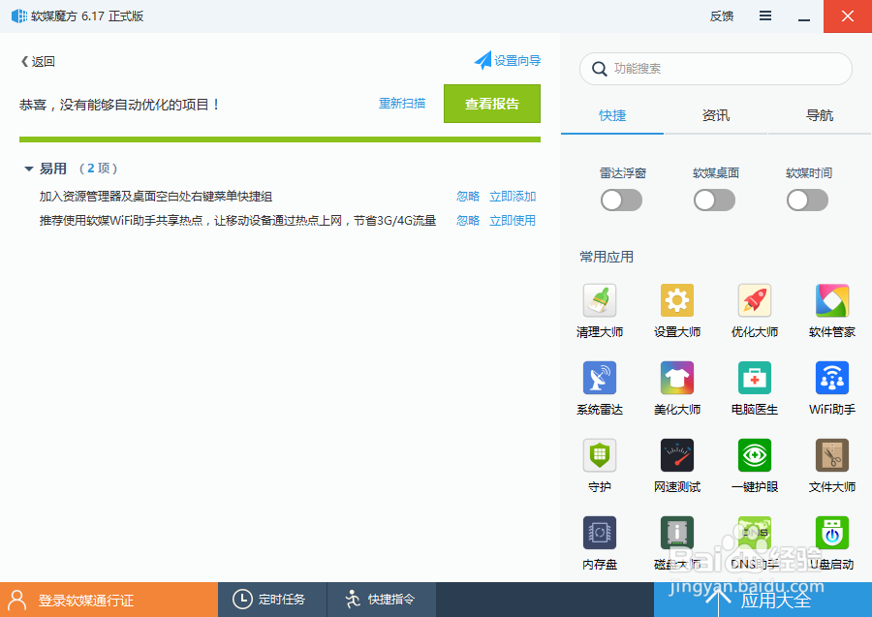Open DNS助手 icon
The image size is (872, 617).
pos(754,533)
